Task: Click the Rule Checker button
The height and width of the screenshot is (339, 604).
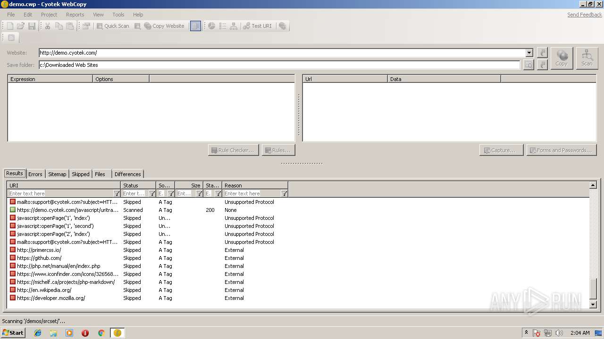Action: 233,150
